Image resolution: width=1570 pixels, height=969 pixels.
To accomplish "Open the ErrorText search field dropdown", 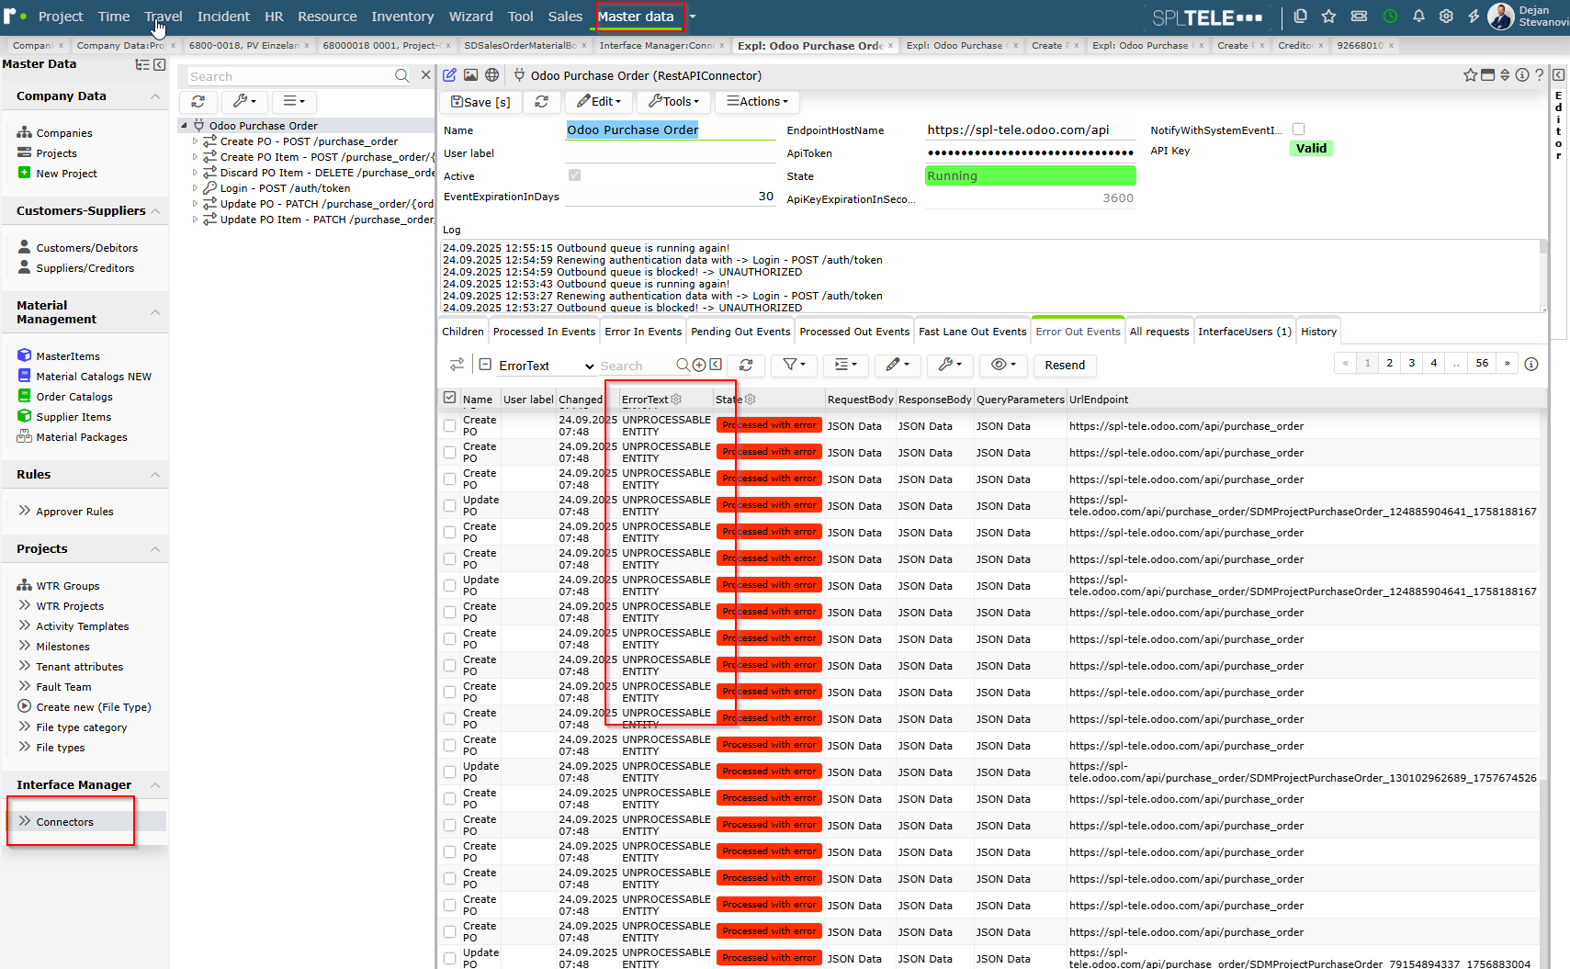I will coord(547,366).
